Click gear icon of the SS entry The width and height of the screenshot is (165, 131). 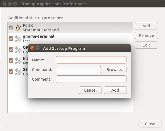pos(18,72)
